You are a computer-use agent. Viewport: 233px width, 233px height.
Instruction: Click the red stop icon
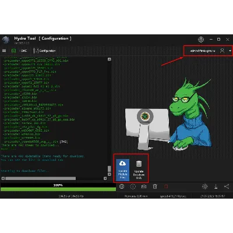166,186
